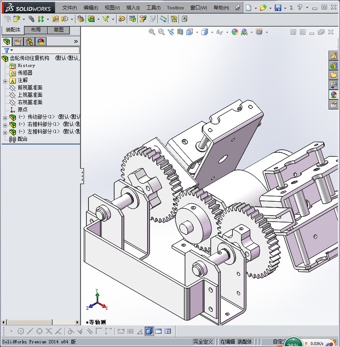
Task: Expand the 右推料部分<1> subassembly node
Action: [5, 125]
